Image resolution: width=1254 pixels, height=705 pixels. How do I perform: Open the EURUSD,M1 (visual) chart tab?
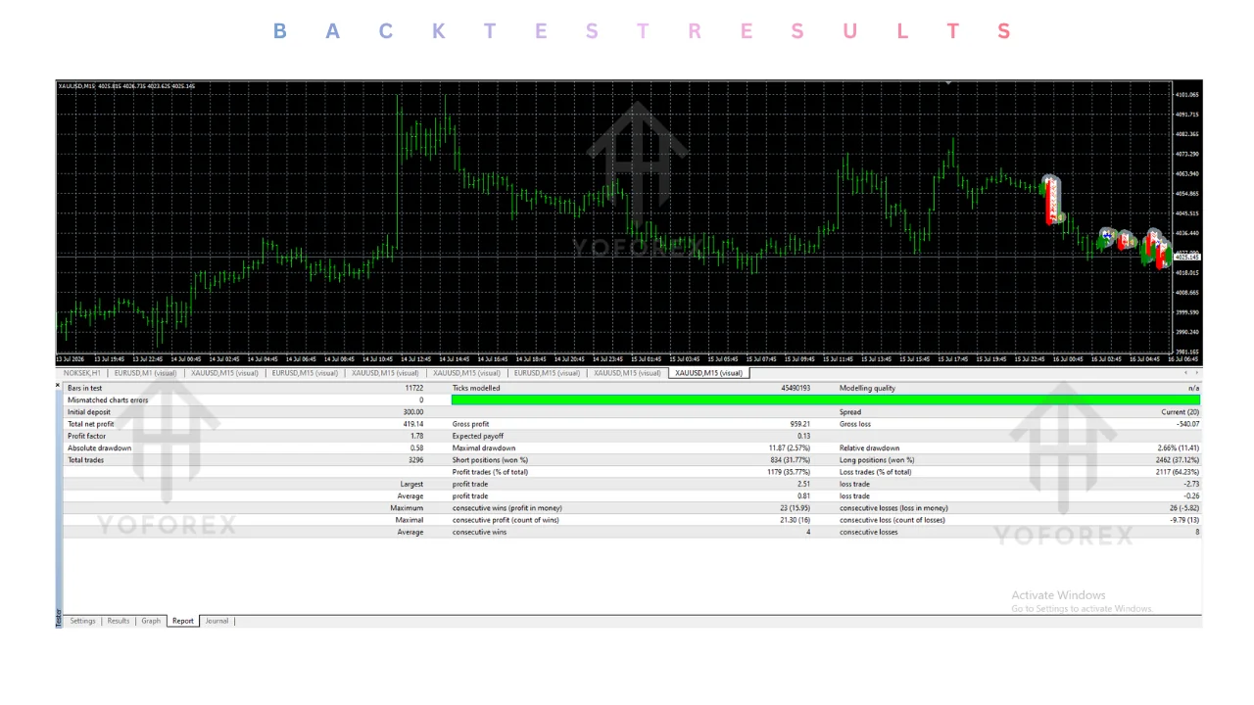145,373
